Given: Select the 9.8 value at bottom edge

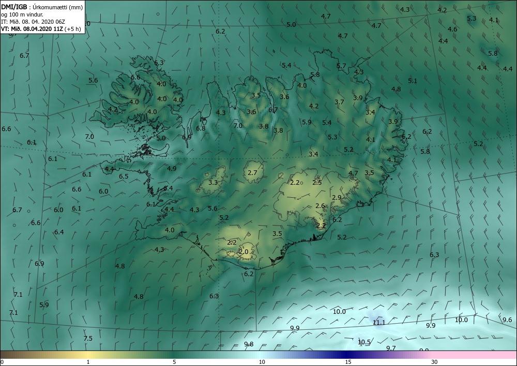Looking at the screenshot, I should [x=249, y=344].
